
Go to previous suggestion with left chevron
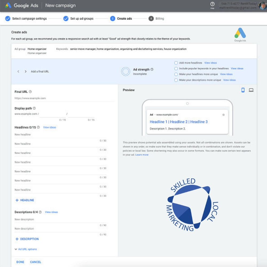[18, 72]
